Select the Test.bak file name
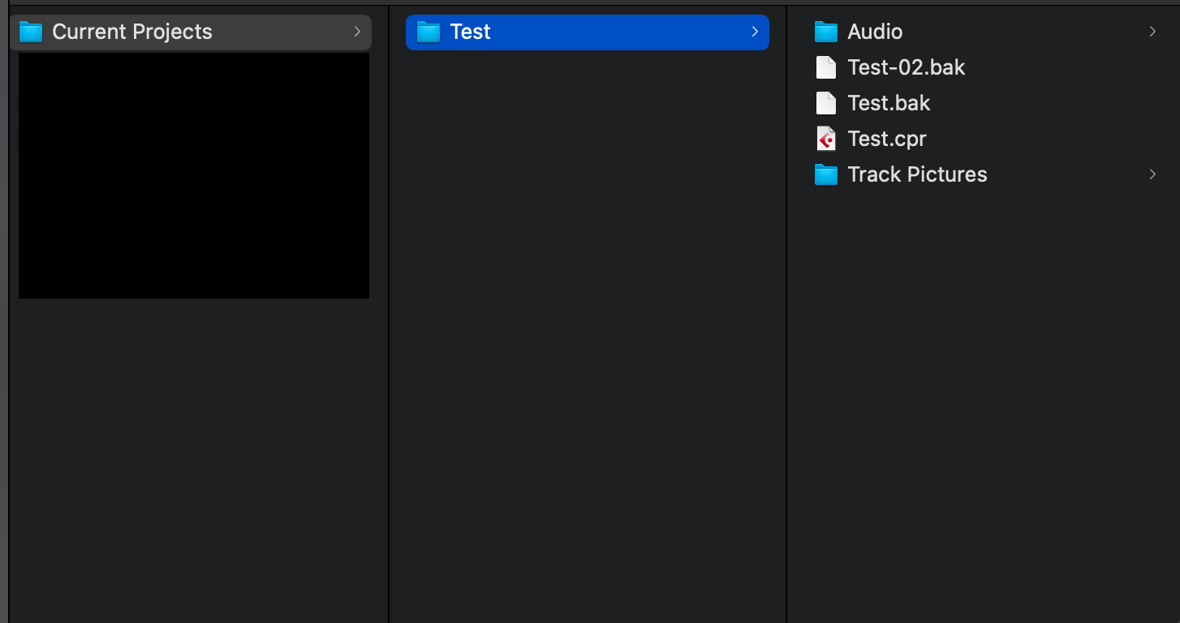Viewport: 1180px width, 623px height. click(x=889, y=103)
